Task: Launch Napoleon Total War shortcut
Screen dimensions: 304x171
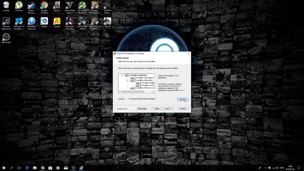Action: pos(70,23)
